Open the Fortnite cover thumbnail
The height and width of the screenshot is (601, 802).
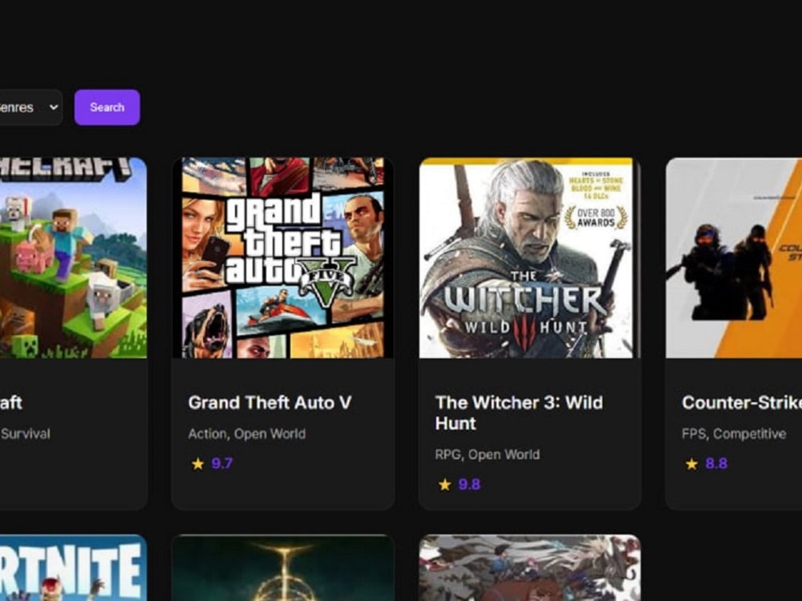(x=73, y=568)
